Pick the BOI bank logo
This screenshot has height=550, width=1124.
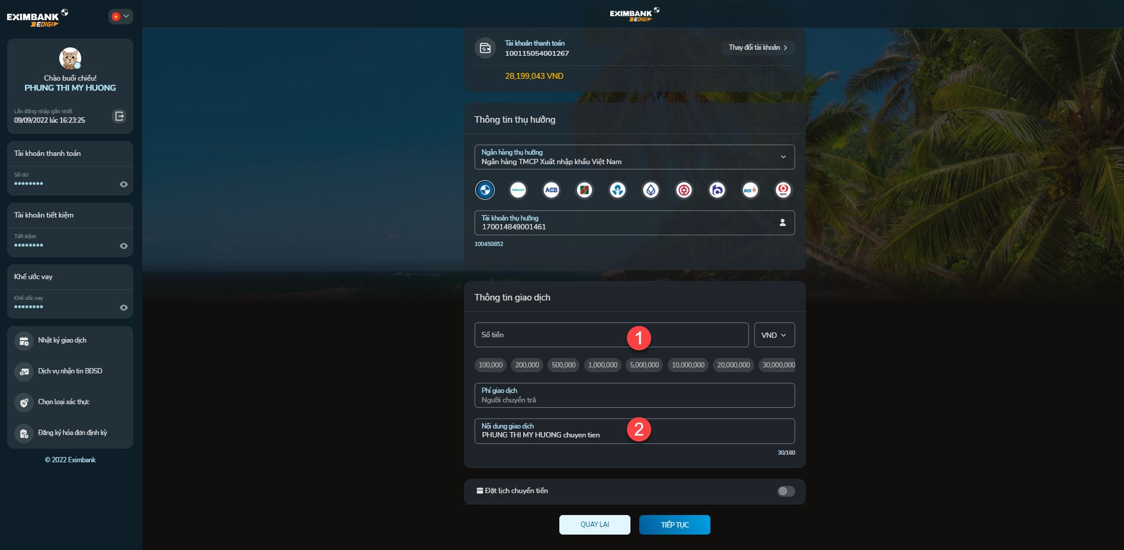pos(750,190)
